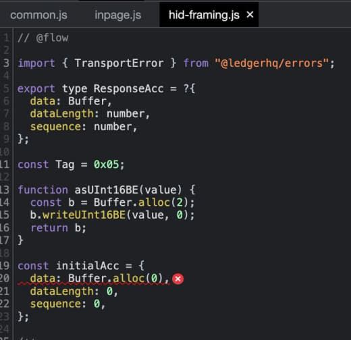Click line number 11 in the gutter
The height and width of the screenshot is (340, 351).
pos(5,165)
